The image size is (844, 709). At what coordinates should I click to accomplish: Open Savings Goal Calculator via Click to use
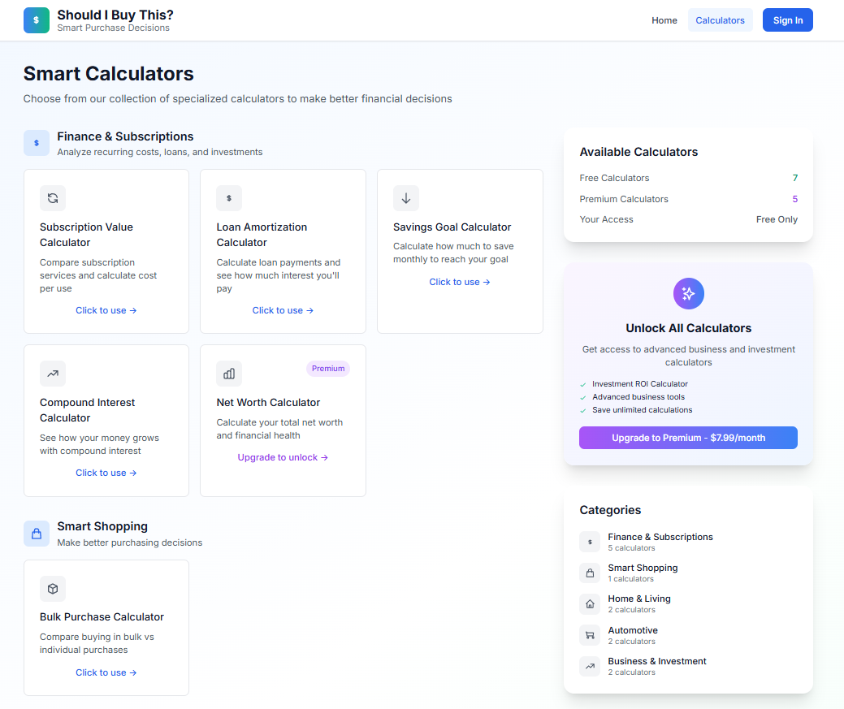point(460,282)
